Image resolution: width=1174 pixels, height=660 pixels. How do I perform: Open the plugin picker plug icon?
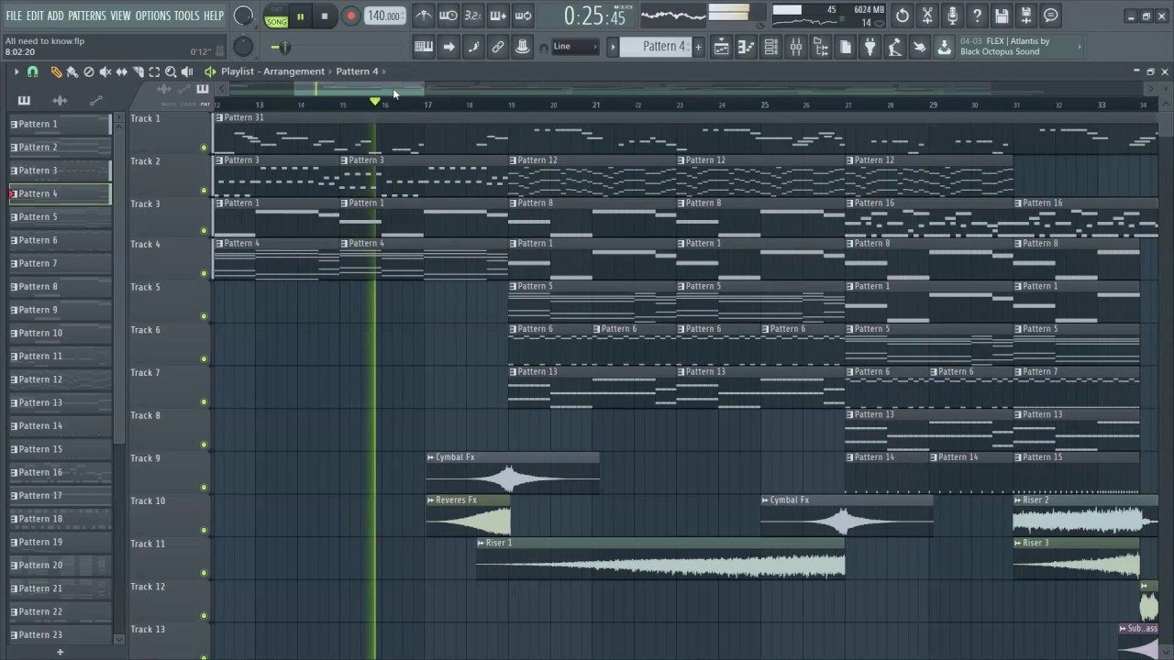tap(870, 48)
